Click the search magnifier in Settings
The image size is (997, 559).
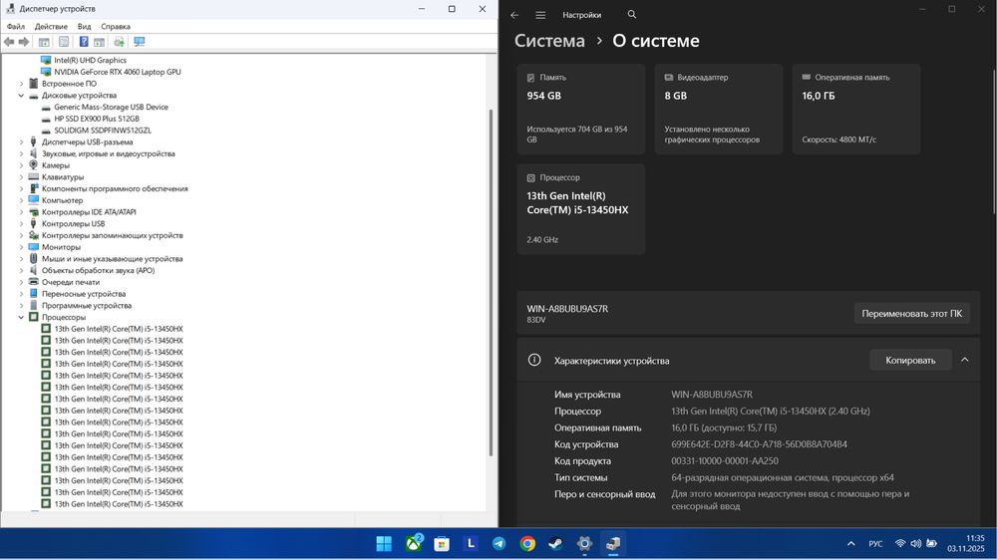coord(631,14)
